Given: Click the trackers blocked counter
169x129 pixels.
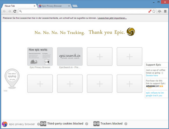Looking at the screenshot, I should [96, 124].
